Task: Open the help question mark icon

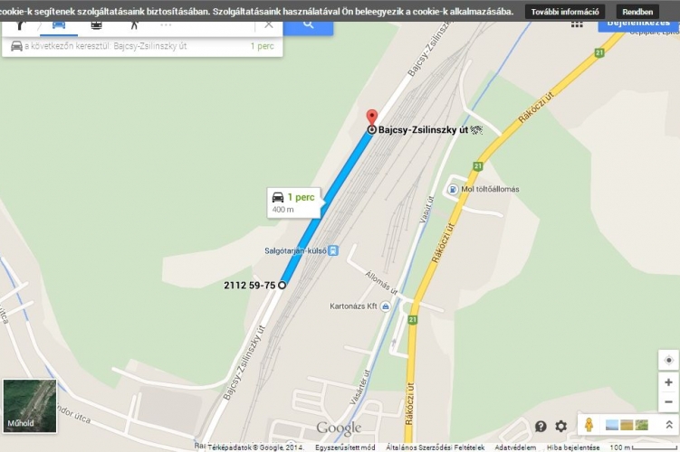Action: (541, 427)
